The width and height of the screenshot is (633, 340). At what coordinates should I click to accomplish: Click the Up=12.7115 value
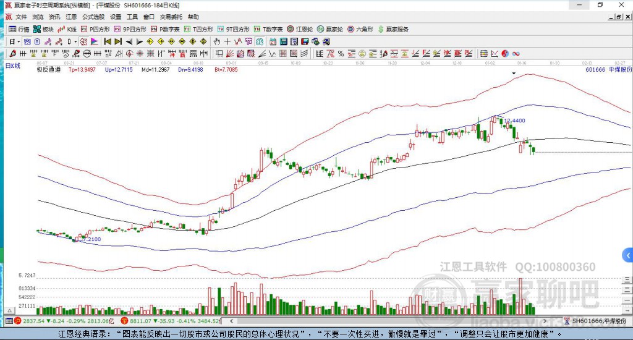pyautogui.click(x=119, y=69)
